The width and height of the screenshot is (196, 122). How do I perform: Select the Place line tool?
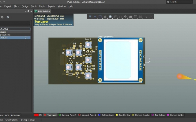(151, 16)
